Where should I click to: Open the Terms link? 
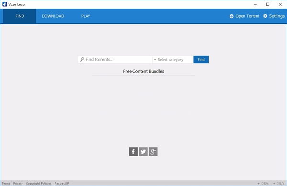pos(6,183)
